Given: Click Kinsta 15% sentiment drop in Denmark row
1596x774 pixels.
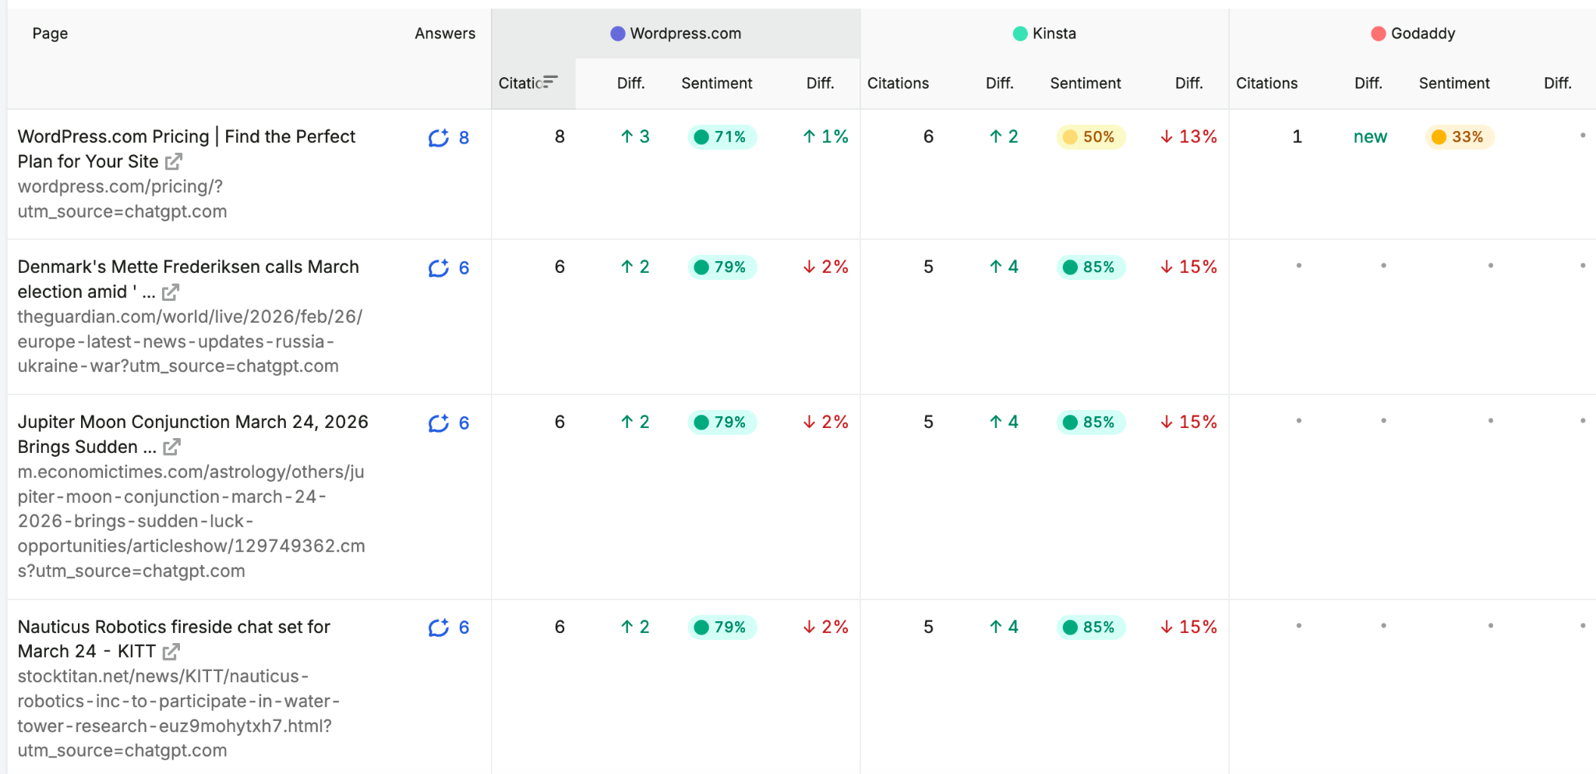Looking at the screenshot, I should pyautogui.click(x=1188, y=267).
